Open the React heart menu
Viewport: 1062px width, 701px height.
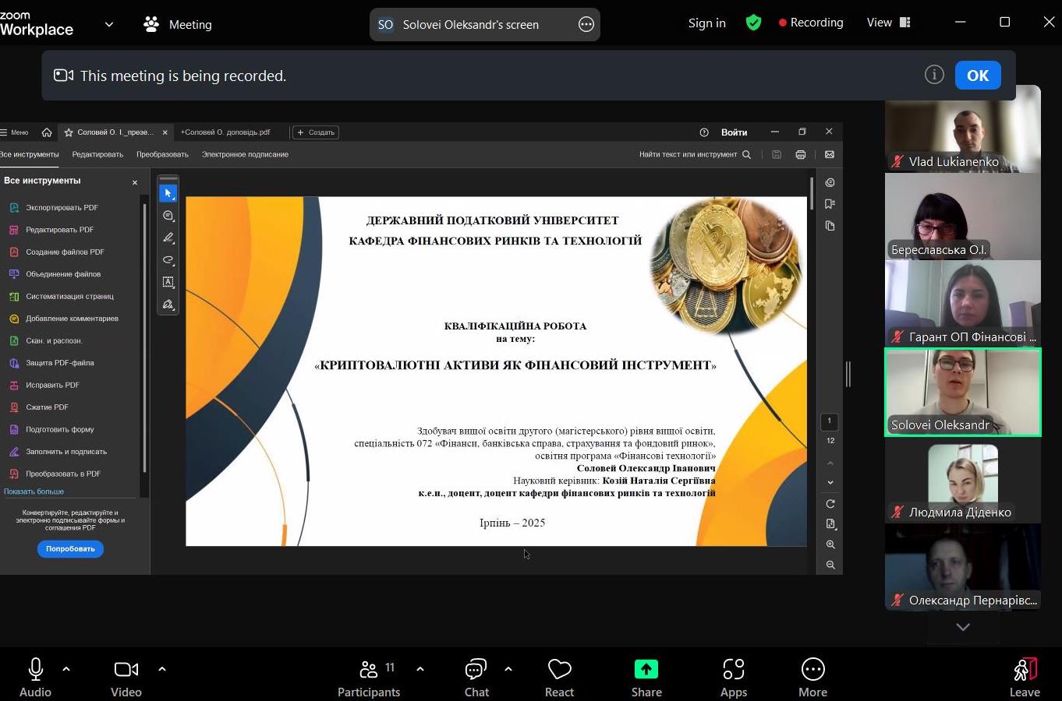click(559, 678)
